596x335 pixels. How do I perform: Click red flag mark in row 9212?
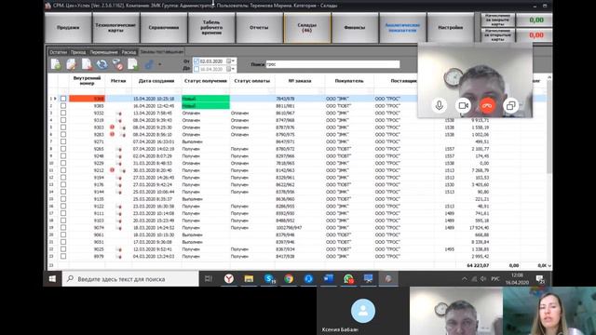click(112, 170)
